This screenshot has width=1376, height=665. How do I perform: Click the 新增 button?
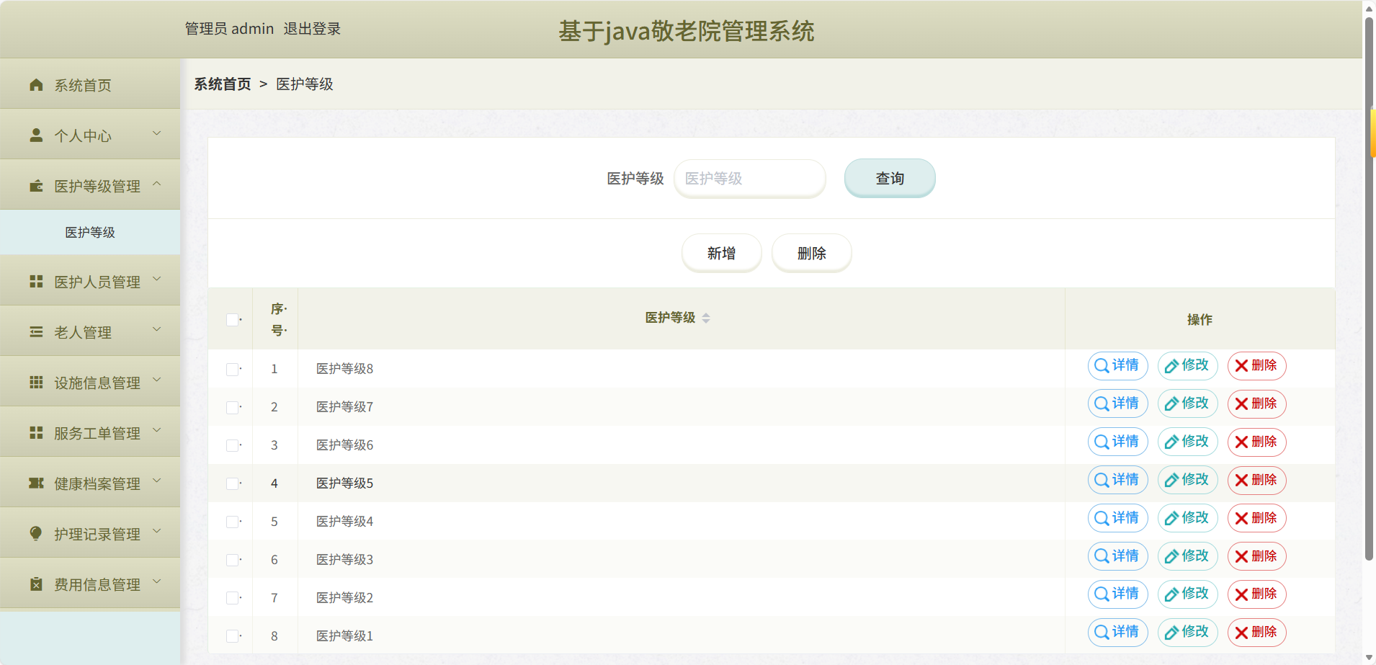point(721,253)
